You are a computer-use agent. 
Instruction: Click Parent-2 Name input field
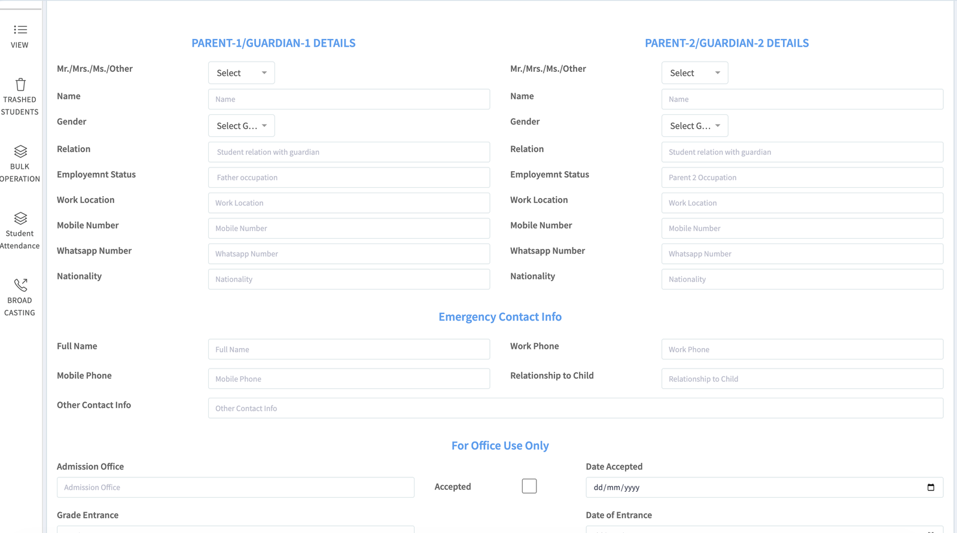pos(803,99)
